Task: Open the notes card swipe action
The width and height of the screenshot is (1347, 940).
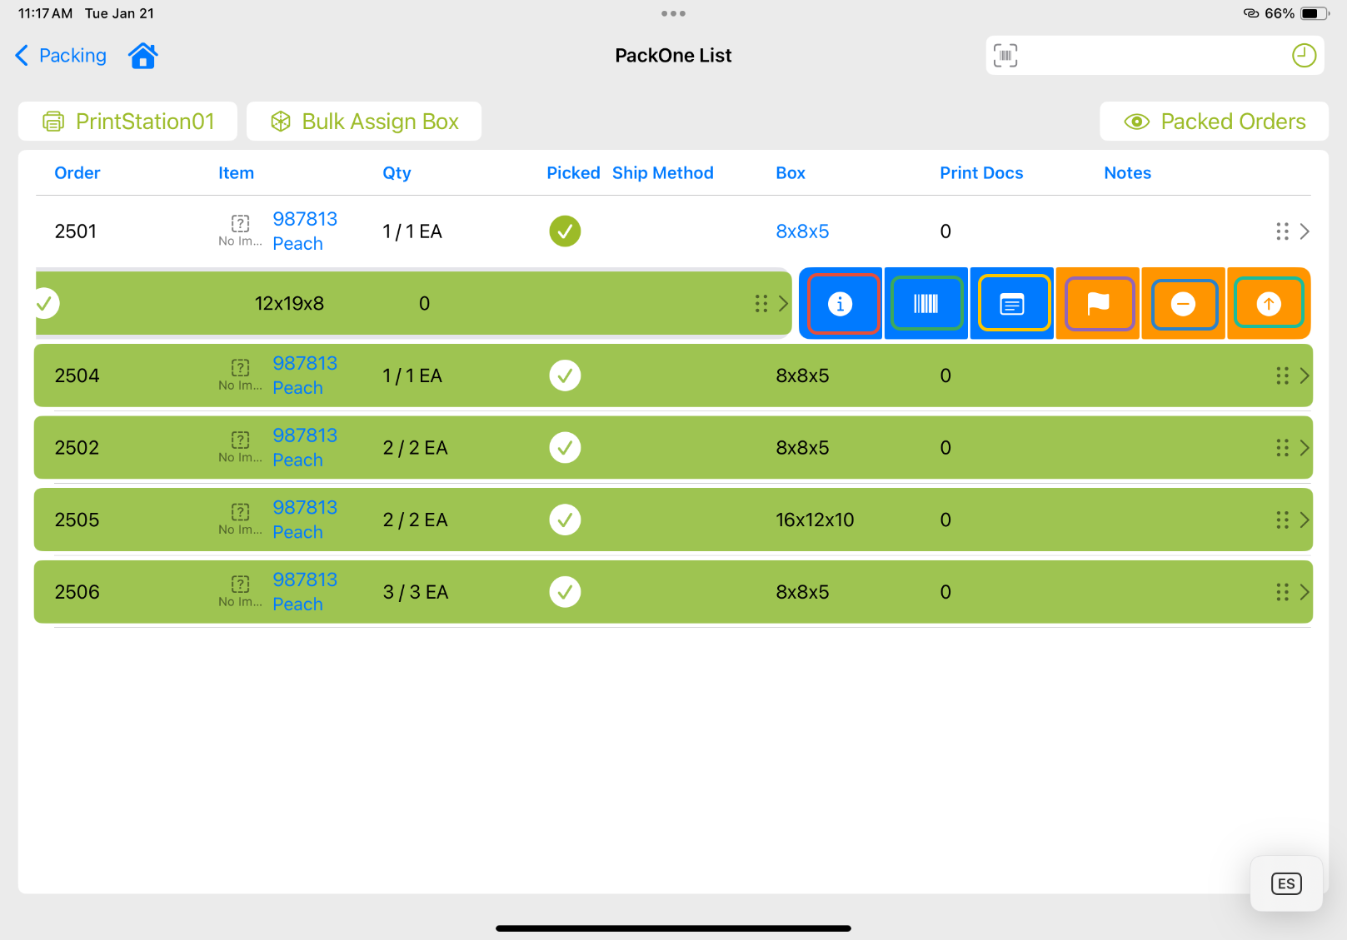Action: 1011,304
